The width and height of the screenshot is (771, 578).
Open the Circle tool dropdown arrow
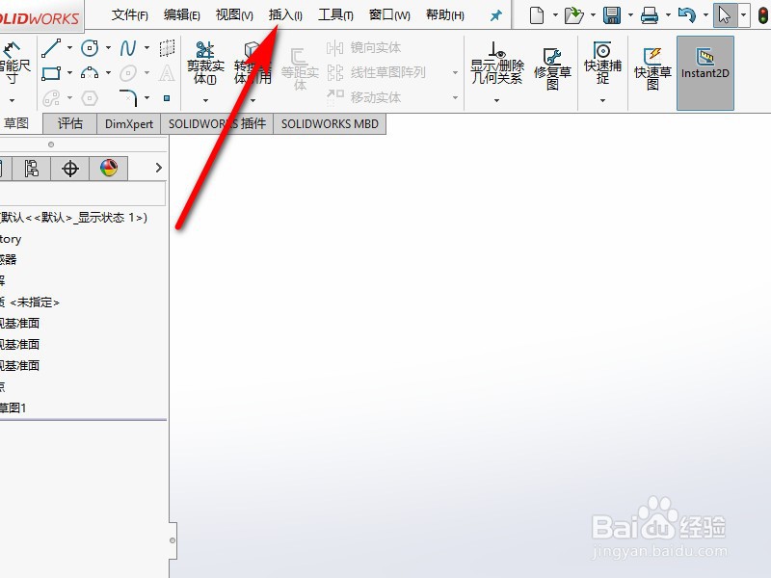click(108, 47)
